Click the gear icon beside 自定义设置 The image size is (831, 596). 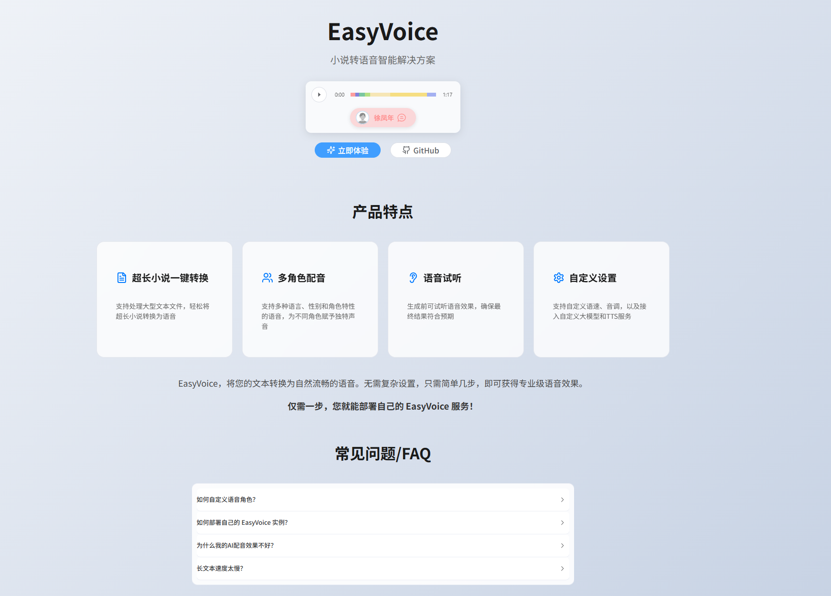click(559, 278)
